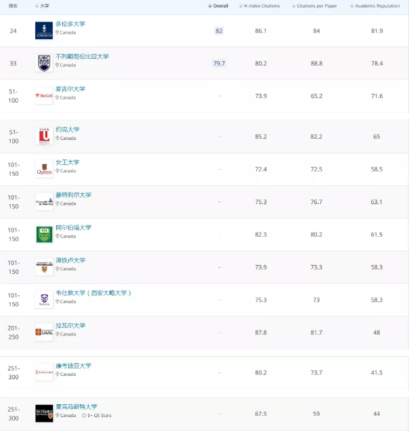Image resolution: width=409 pixels, height=432 pixels.
Task: Open the McGill University logo
Action: (x=44, y=95)
